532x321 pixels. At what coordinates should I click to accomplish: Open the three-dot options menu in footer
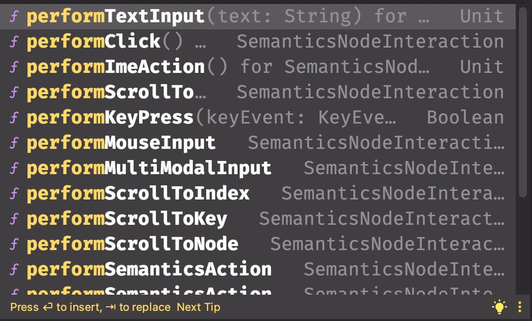pyautogui.click(x=520, y=307)
